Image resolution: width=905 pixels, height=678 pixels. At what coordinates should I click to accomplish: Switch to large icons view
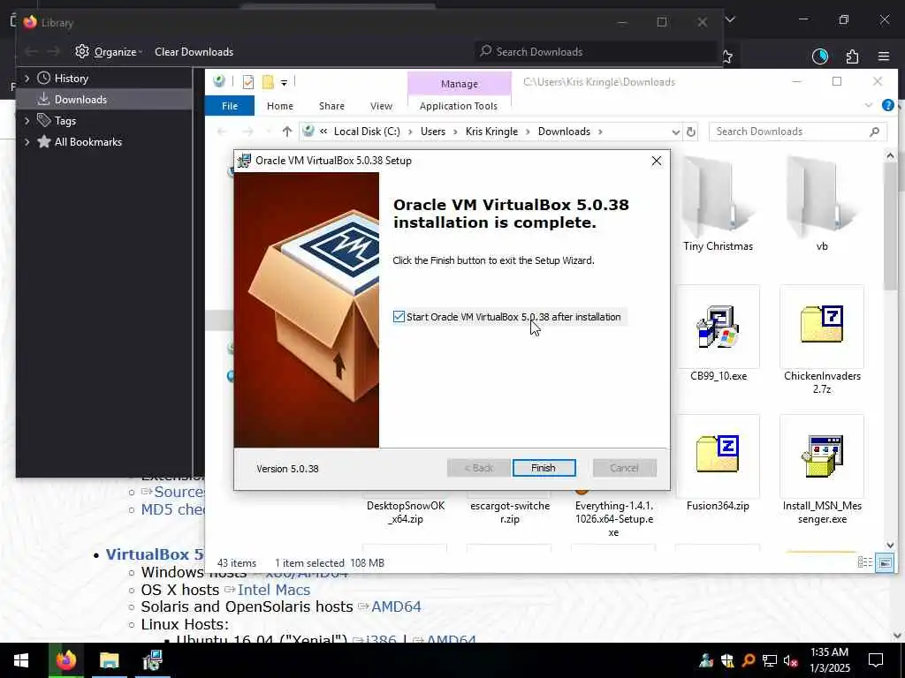(885, 562)
